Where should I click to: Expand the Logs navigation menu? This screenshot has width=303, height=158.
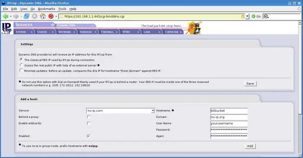tap(151, 32)
